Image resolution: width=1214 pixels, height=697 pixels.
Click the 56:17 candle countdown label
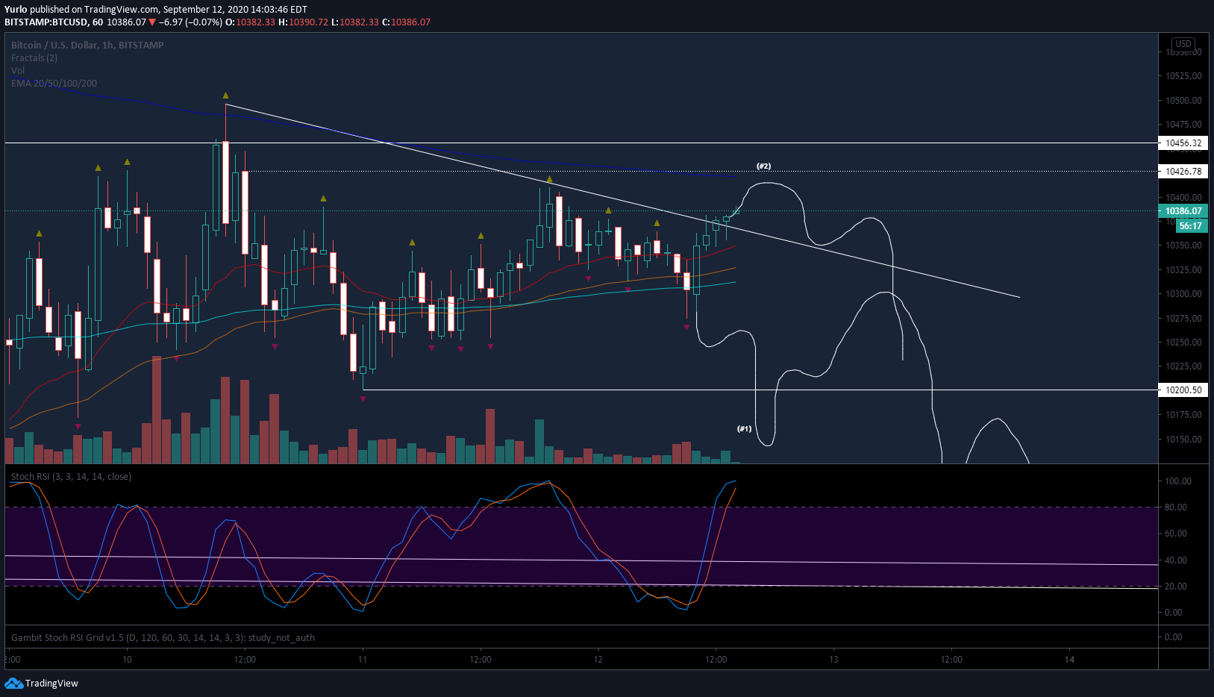click(1190, 226)
